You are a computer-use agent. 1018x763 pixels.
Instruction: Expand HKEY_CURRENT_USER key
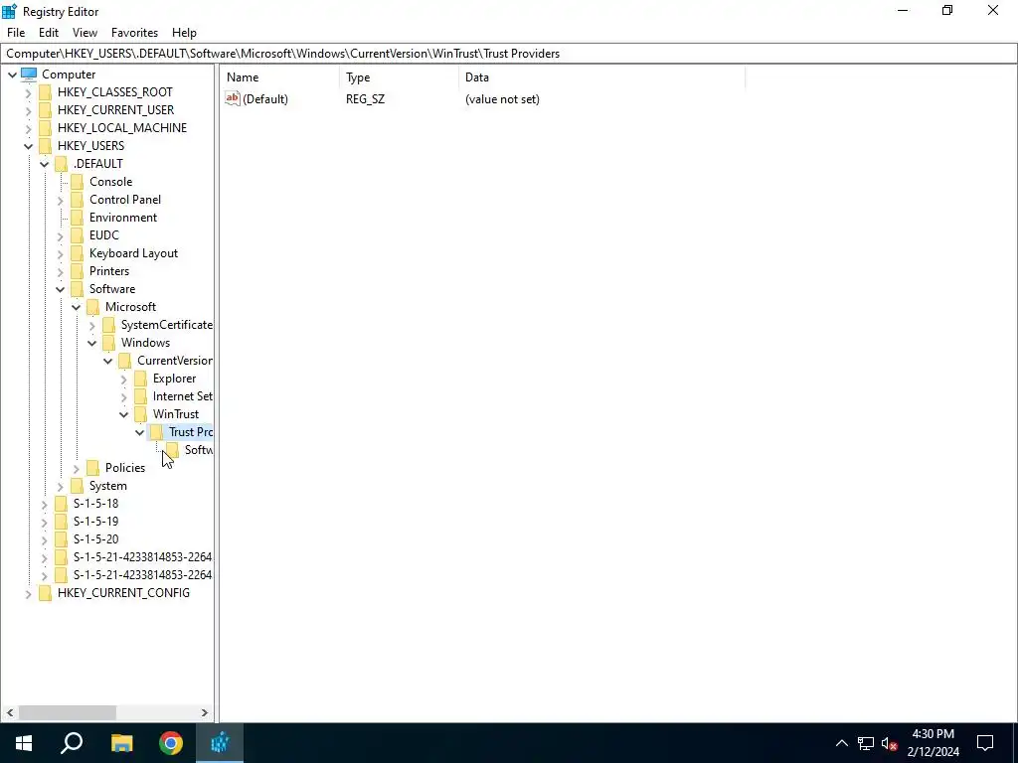point(29,111)
